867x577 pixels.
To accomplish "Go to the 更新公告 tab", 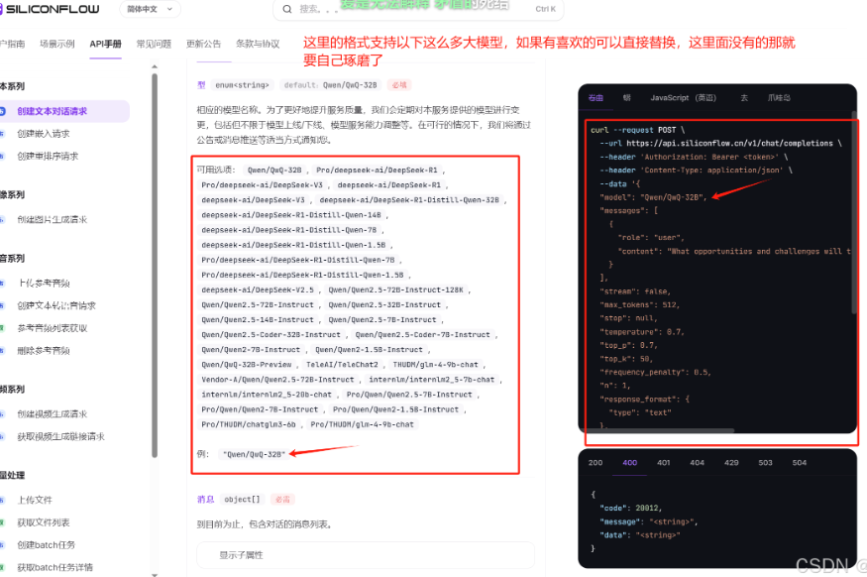I will (203, 44).
